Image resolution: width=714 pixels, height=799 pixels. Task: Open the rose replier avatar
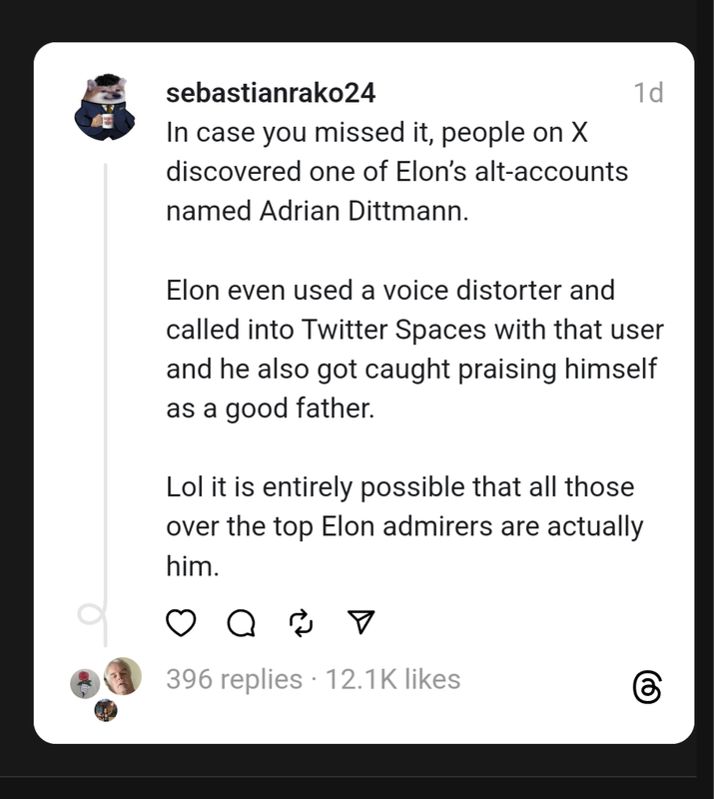85,683
